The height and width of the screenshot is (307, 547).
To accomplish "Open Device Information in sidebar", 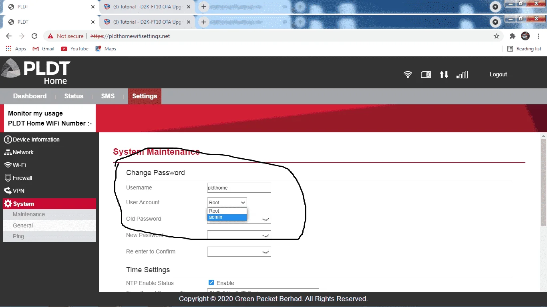I will pos(32,140).
